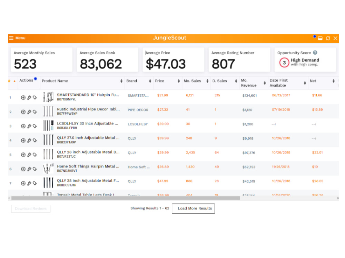Screen dimensions: 345x258
Task: Click net value $28.05 cell
Action: (x=317, y=181)
